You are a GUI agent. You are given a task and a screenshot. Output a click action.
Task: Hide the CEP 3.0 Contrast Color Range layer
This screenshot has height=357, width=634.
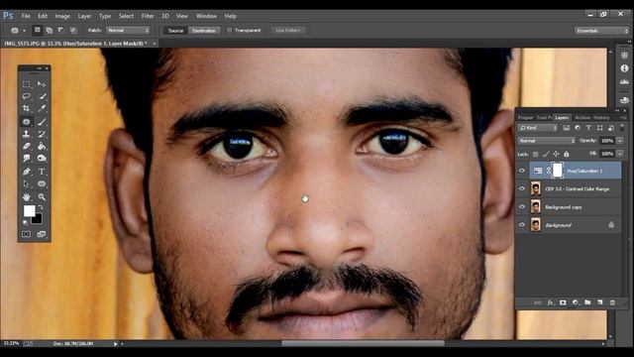pyautogui.click(x=522, y=188)
